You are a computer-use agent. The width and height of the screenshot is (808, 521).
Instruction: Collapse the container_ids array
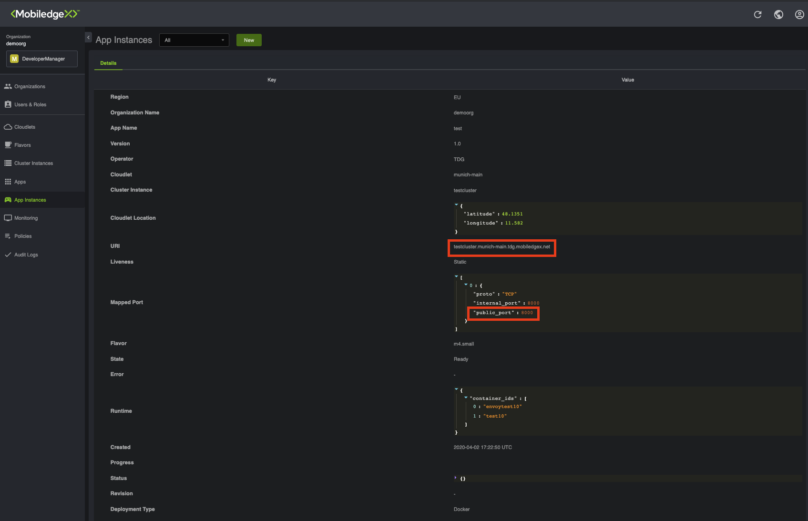coord(466,398)
